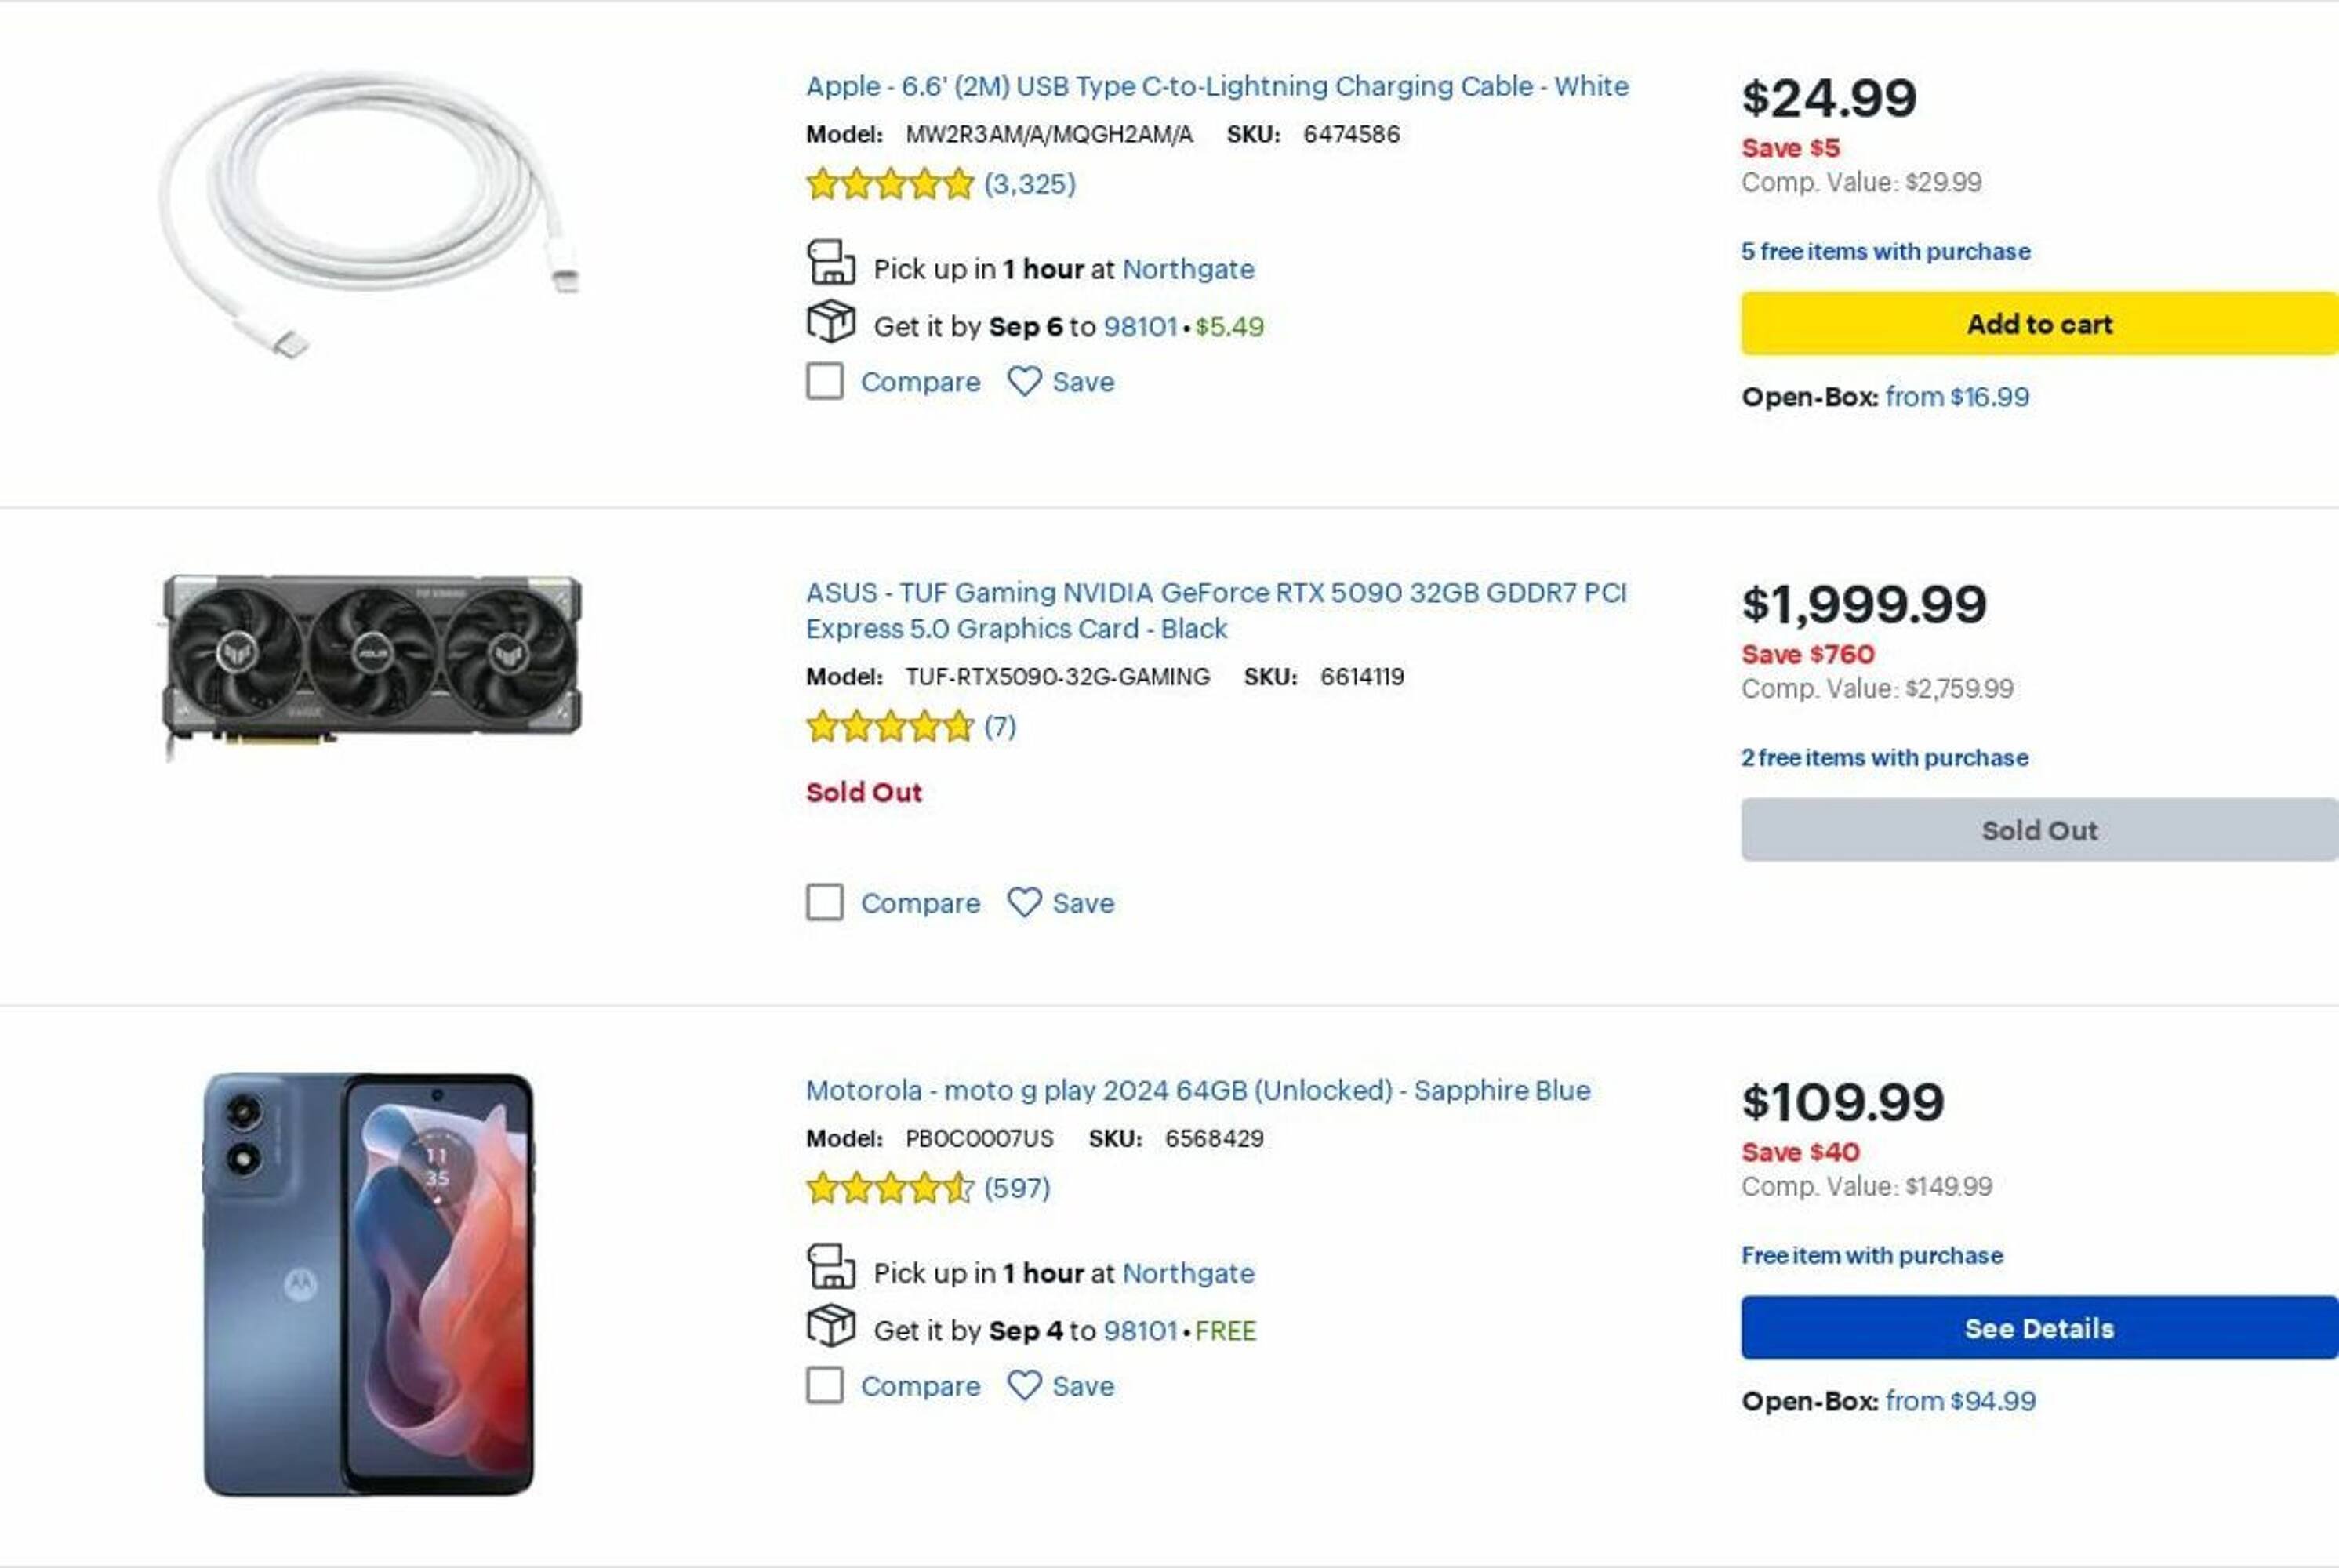The width and height of the screenshot is (2339, 1568).
Task: Click the heart Save icon for Apple cable
Action: [1024, 381]
